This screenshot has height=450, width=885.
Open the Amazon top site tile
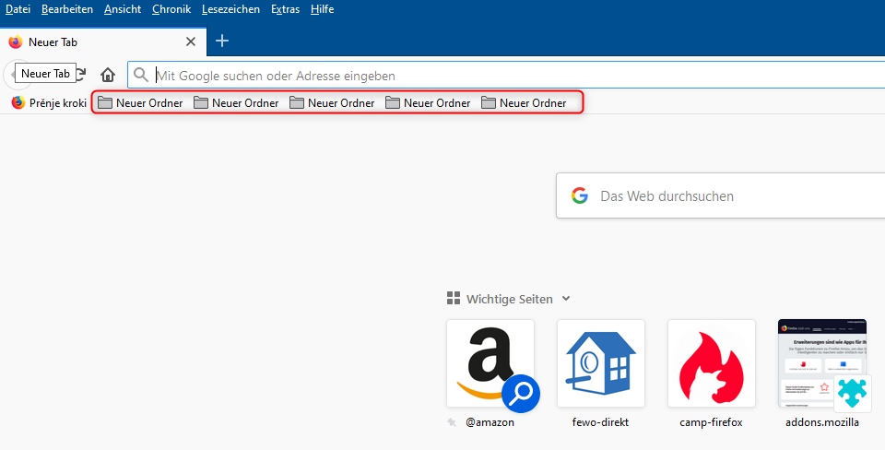(x=490, y=363)
